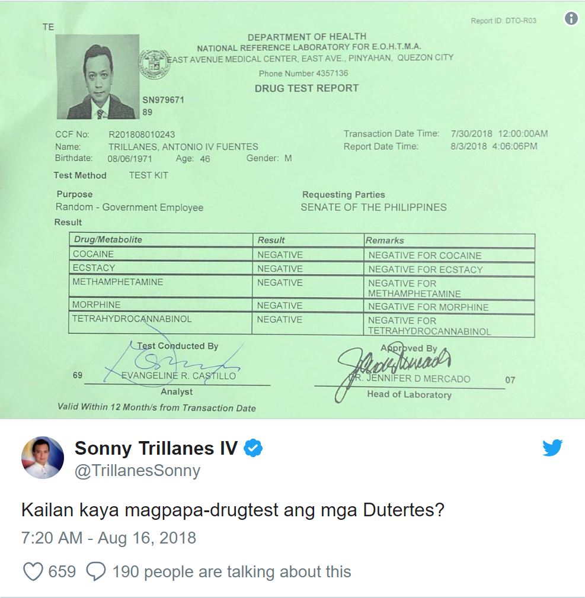Open the 7:20 AM - Aug 16, 2018 timestamp
Image resolution: width=585 pixels, height=598 pixels.
click(108, 538)
